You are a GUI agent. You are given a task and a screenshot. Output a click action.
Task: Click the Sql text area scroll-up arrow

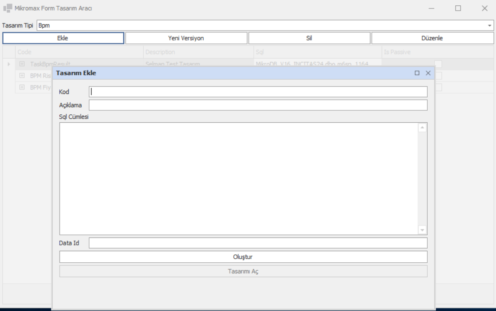click(x=422, y=128)
